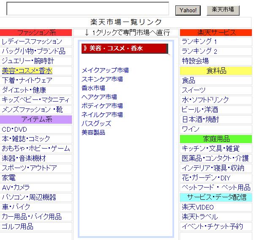Image resolution: width=254 pixels, height=240 pixels.
Task: Open the ゴルフ用品 link
Action: (17, 226)
